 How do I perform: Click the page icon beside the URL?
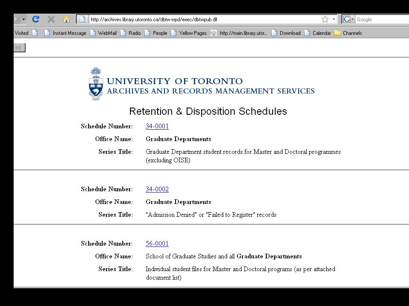[x=82, y=19]
